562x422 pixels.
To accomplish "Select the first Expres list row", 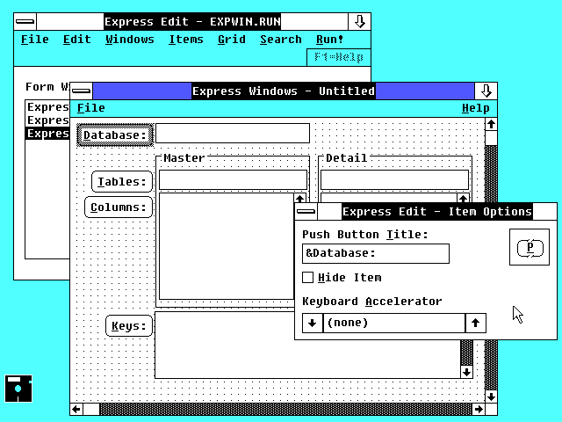I will tap(47, 107).
